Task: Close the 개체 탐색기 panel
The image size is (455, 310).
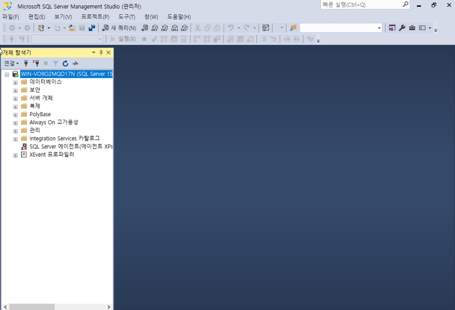Action: click(108, 53)
